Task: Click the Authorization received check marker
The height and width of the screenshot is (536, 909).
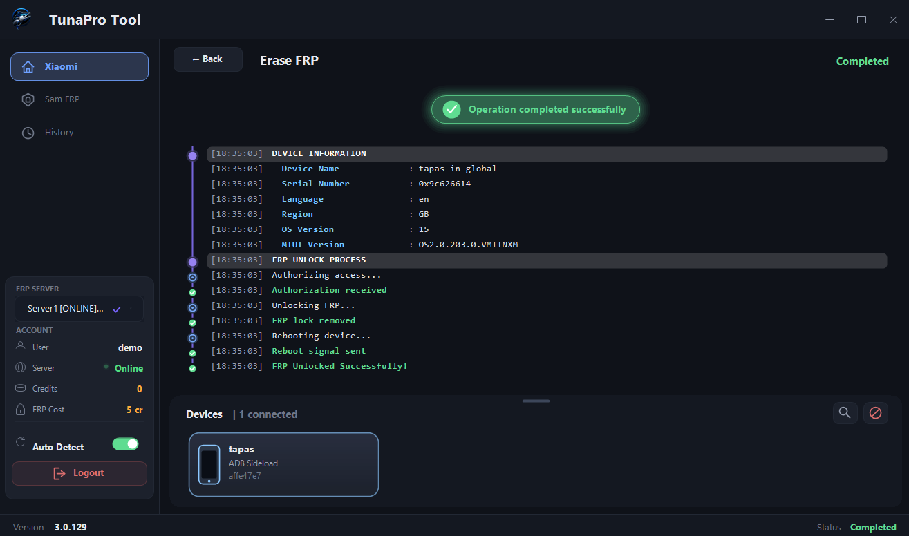Action: tap(193, 292)
